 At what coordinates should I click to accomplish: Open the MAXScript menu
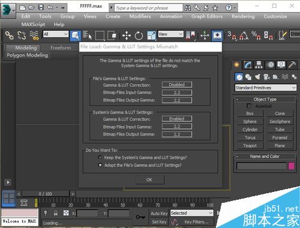point(33,25)
